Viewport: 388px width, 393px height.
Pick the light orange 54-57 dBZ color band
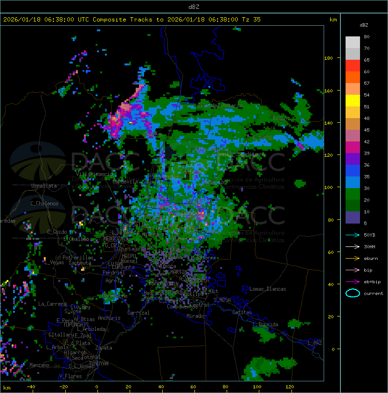pyautogui.click(x=353, y=89)
